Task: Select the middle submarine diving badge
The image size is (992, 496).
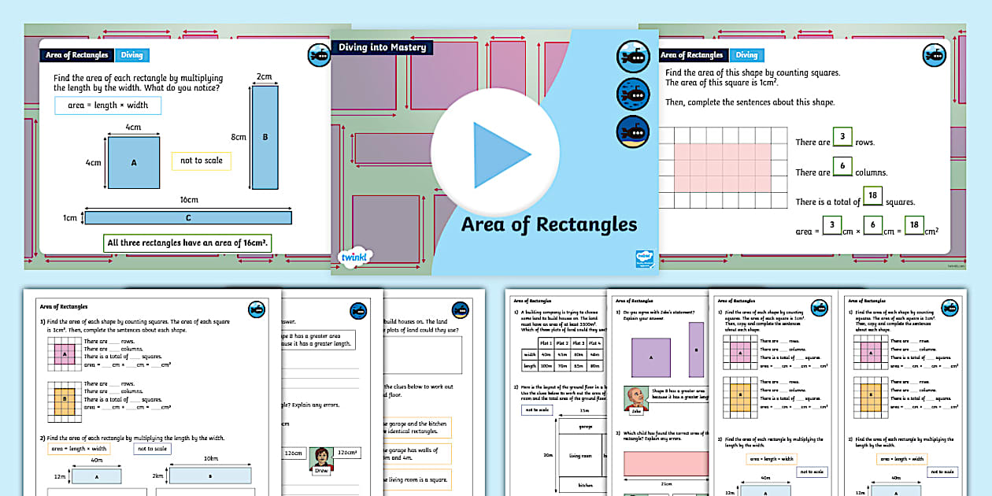Action: point(633,93)
